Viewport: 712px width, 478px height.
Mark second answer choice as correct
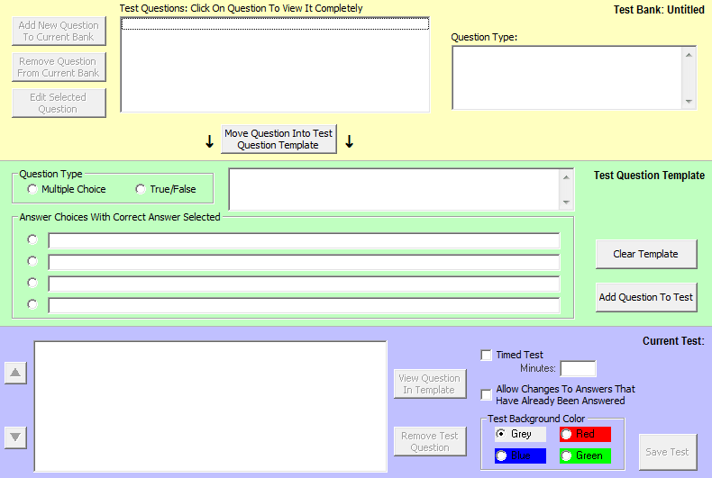(x=32, y=261)
